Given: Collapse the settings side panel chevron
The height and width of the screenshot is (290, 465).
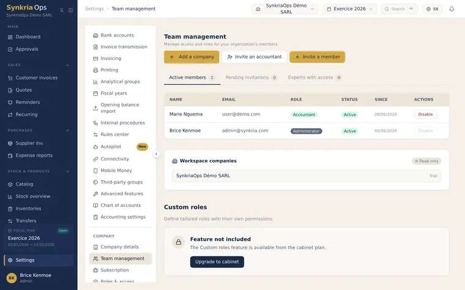Looking at the screenshot, I should 156,154.
